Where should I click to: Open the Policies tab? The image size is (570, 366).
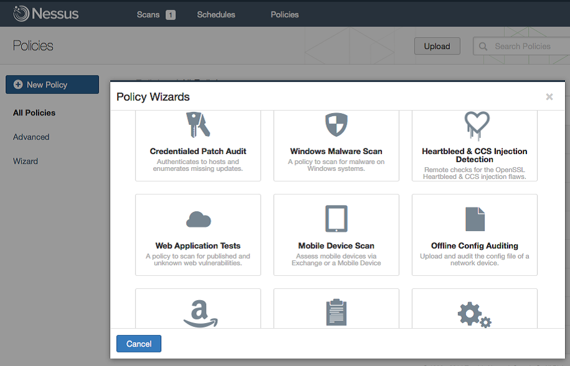[284, 14]
